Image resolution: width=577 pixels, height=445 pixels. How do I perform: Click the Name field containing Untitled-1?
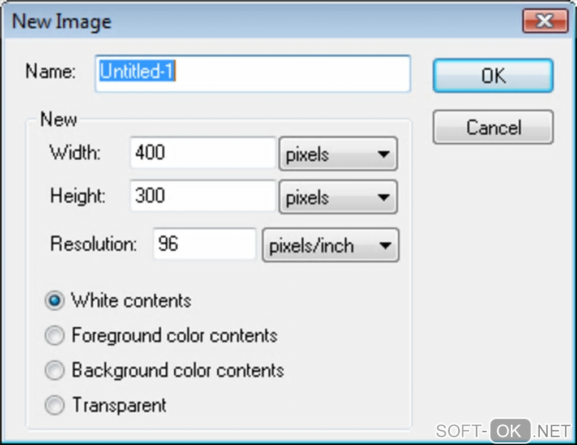252,73
